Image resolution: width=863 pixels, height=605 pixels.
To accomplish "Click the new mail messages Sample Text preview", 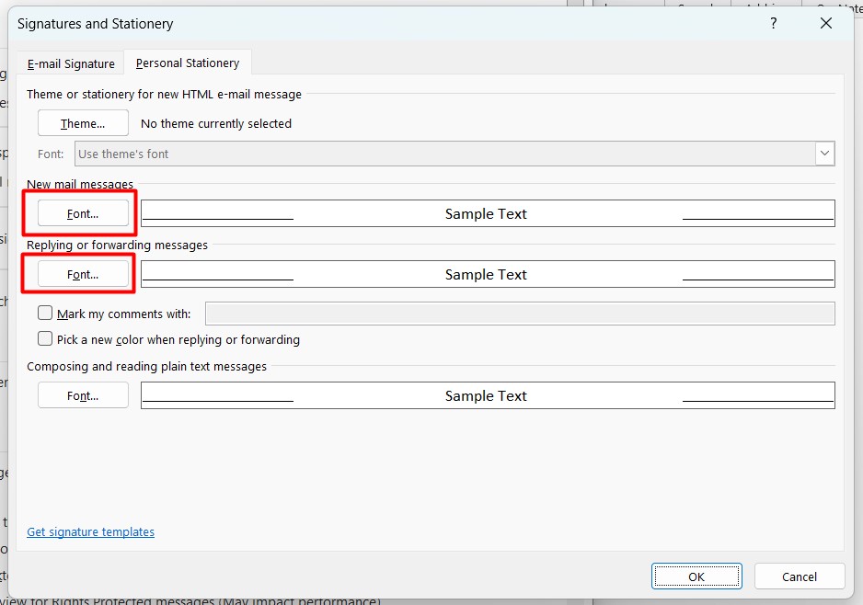I will pos(487,213).
